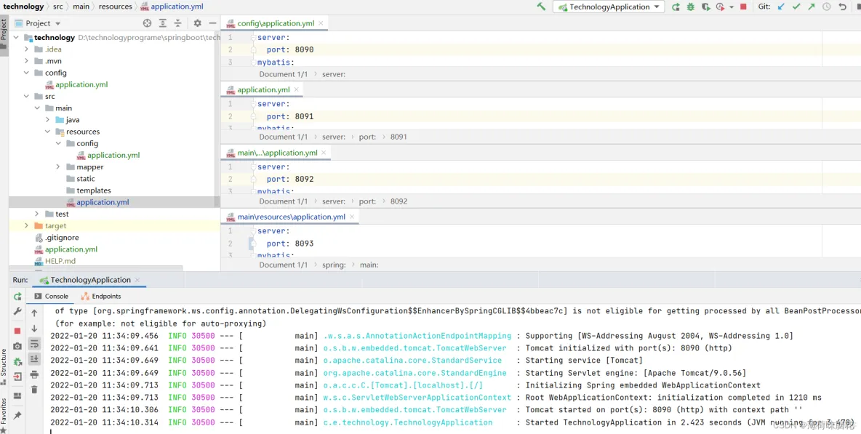Collapse the resources folder
The image size is (861, 434).
[x=48, y=132]
